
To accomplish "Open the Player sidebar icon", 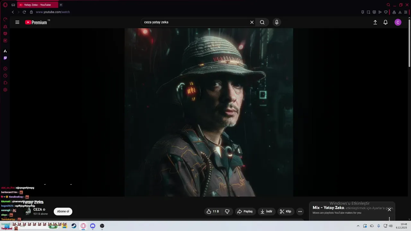I will pyautogui.click(x=5, y=69).
